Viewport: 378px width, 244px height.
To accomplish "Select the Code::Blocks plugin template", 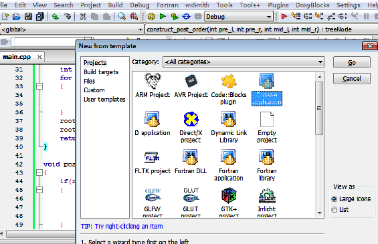I will point(229,89).
